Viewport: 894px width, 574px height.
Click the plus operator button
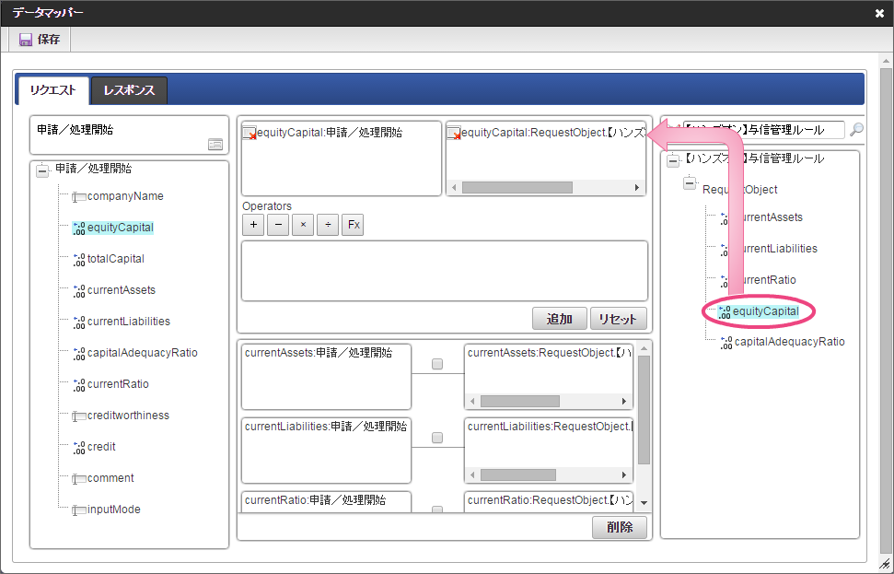point(253,225)
